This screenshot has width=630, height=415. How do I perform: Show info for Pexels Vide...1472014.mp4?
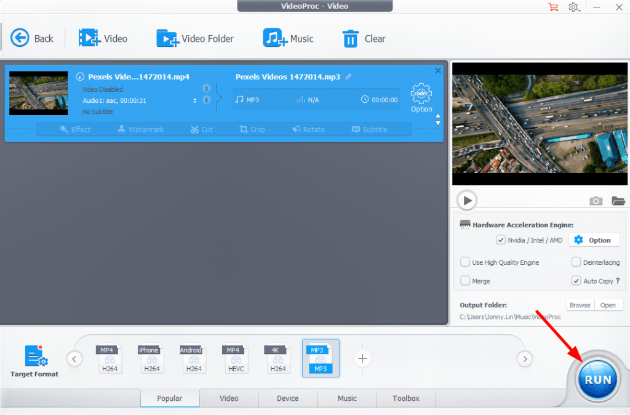coord(80,76)
